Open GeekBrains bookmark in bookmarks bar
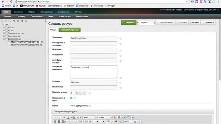Screen dimensions: 221x124 (x=55, y=6)
